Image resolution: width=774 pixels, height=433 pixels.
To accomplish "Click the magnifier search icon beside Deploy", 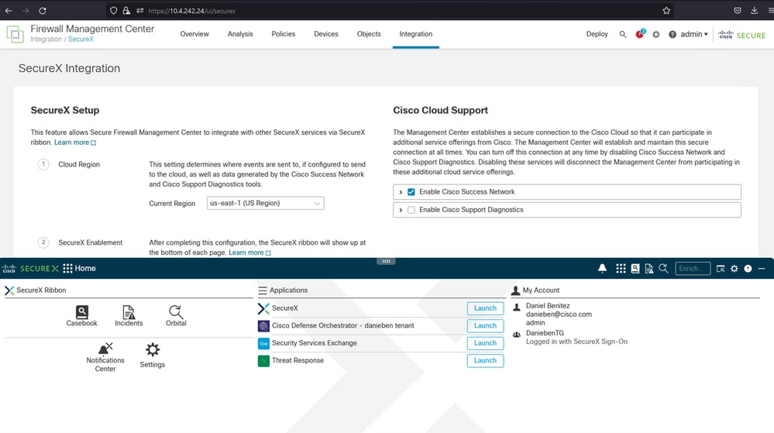I will click(x=623, y=35).
